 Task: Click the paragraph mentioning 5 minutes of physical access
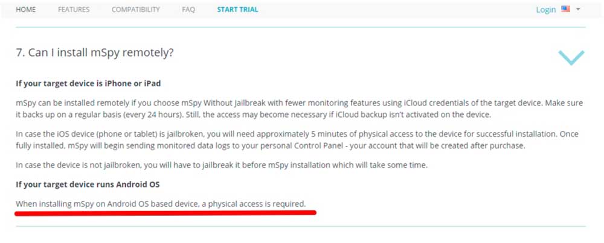click(x=297, y=140)
